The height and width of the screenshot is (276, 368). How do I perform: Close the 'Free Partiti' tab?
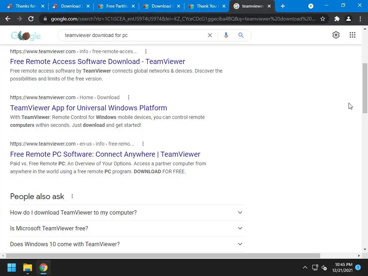(133, 6)
